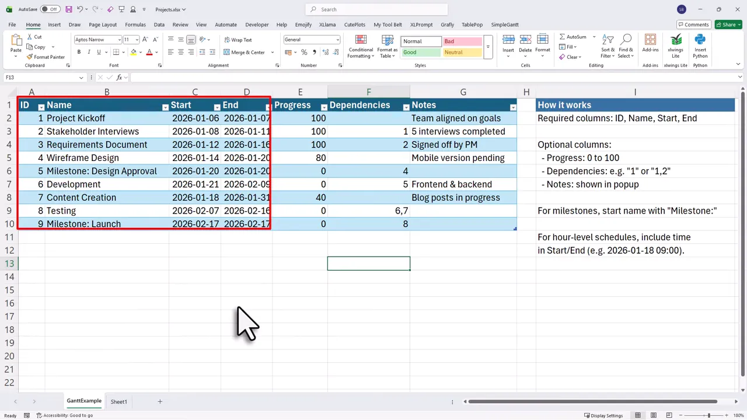Apply Merge & Center to selection
747x420 pixels.
point(245,52)
